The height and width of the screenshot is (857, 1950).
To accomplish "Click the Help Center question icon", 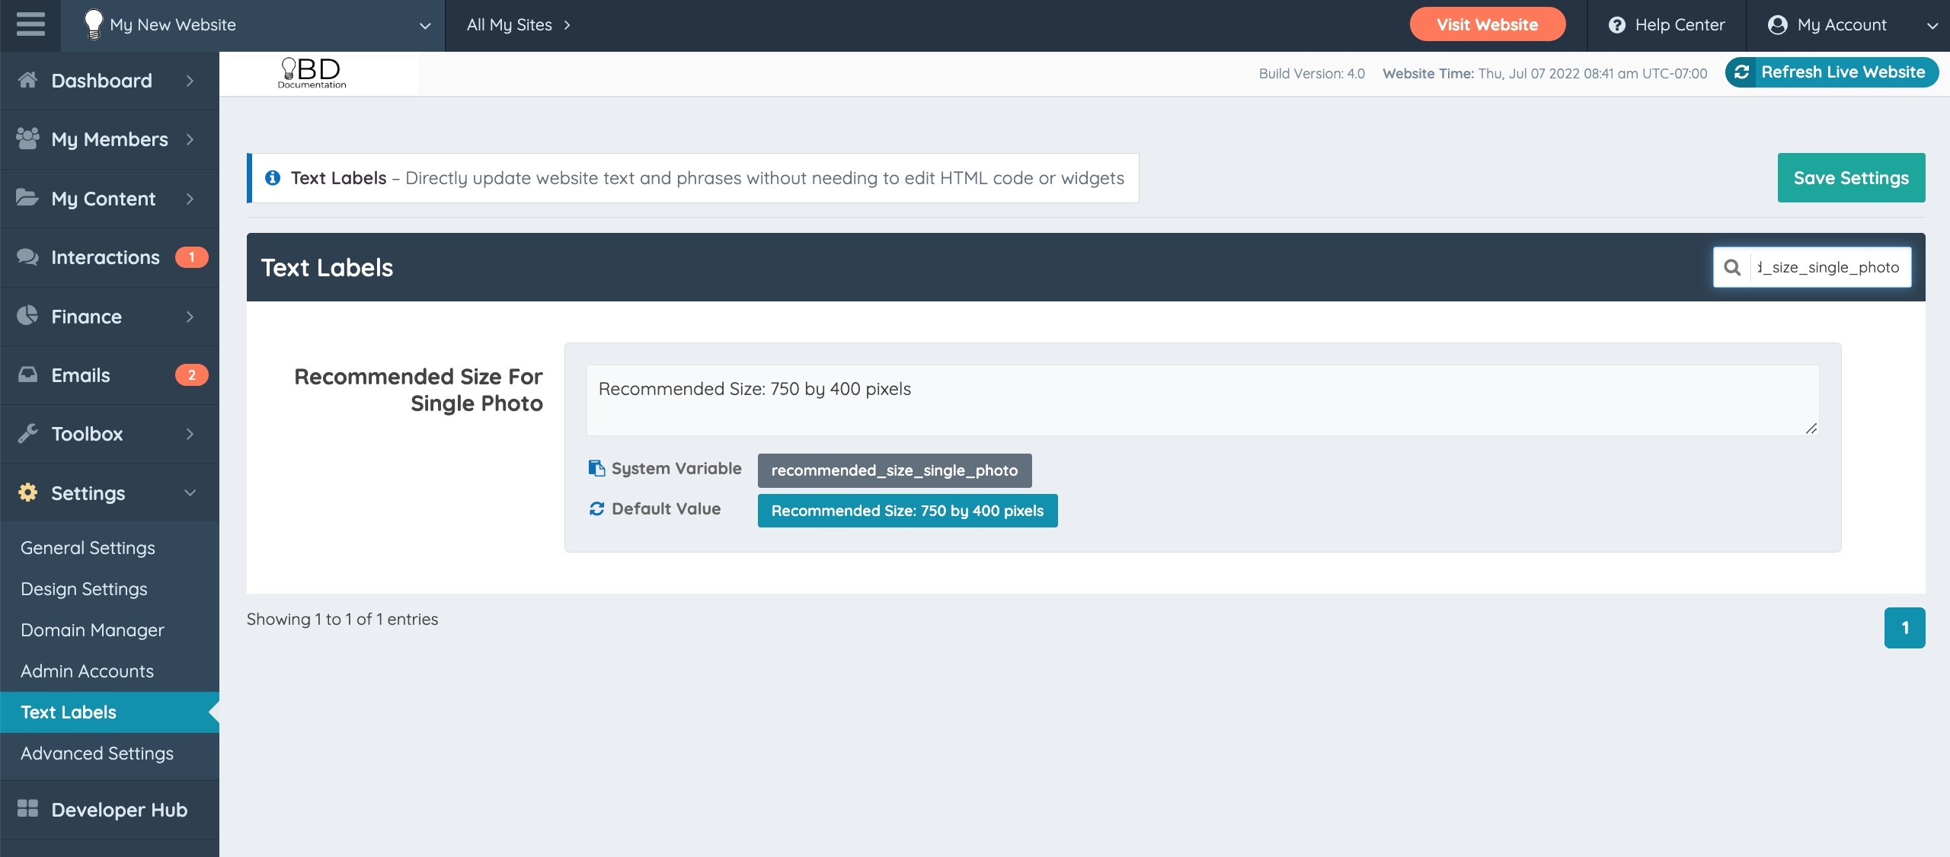I will click(1616, 25).
